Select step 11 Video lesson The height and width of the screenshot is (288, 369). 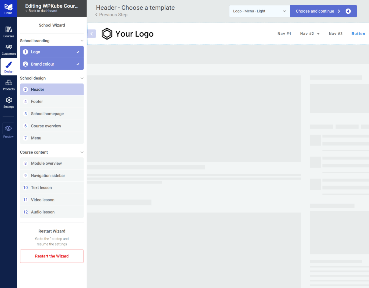[52, 200]
